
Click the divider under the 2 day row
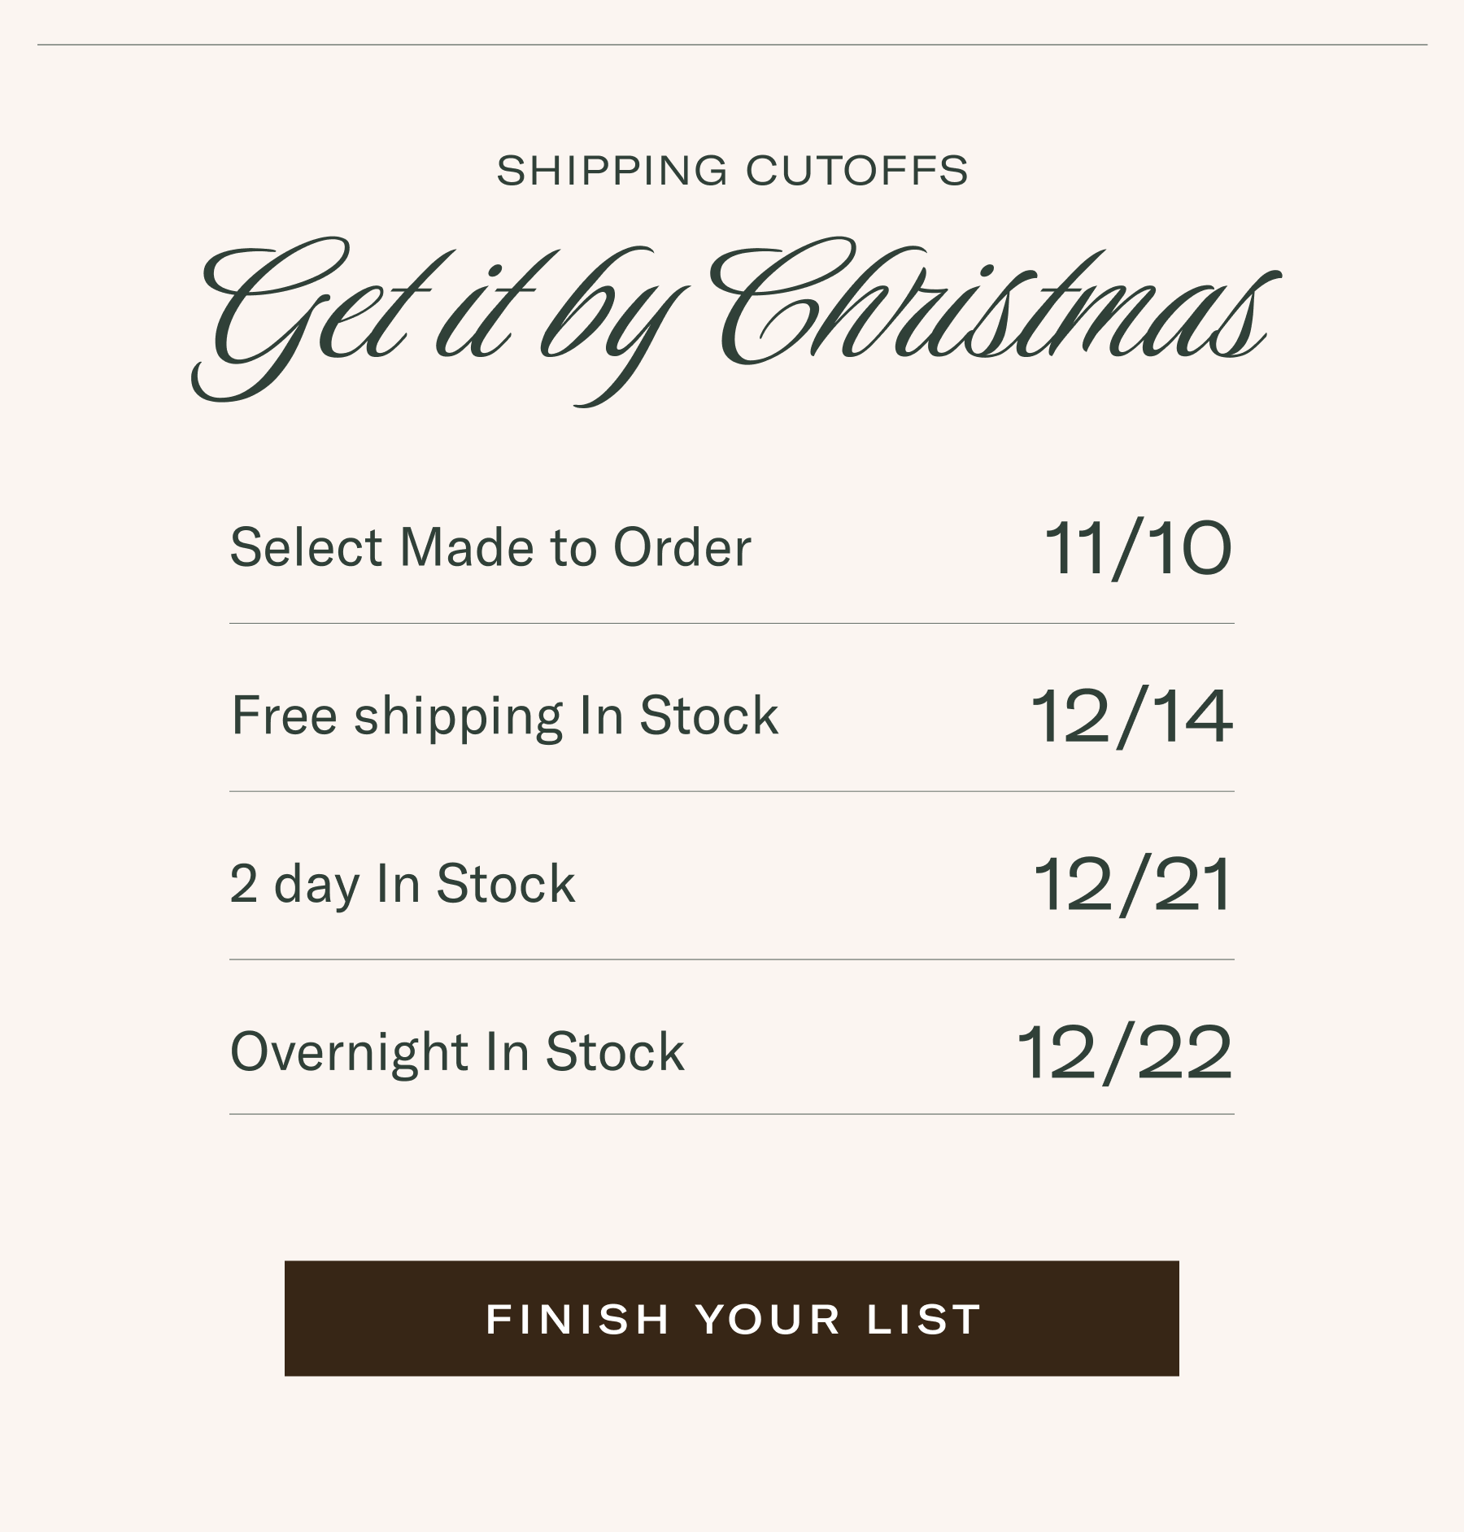coord(732,960)
